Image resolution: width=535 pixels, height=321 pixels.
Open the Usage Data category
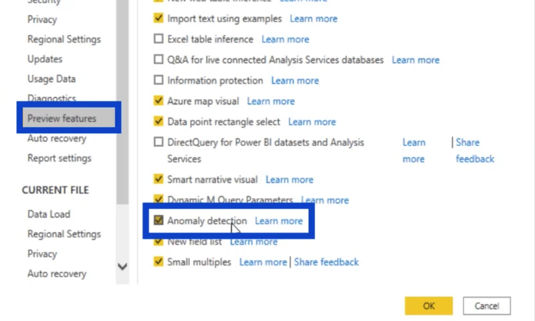coord(51,79)
